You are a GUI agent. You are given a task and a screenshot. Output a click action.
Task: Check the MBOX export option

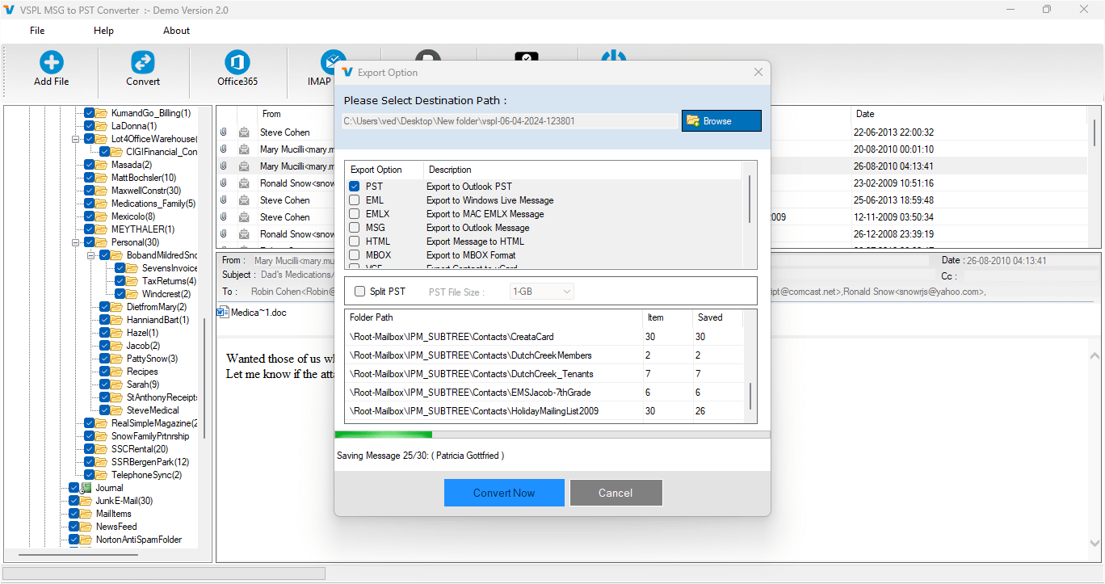point(355,255)
